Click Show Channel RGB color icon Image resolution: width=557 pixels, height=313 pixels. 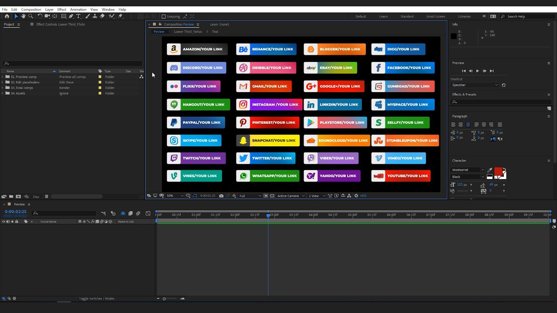point(234,196)
